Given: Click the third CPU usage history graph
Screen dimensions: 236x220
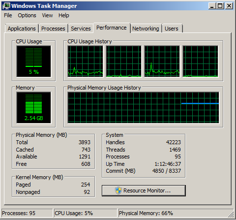Looking at the screenshot, I should point(162,62).
